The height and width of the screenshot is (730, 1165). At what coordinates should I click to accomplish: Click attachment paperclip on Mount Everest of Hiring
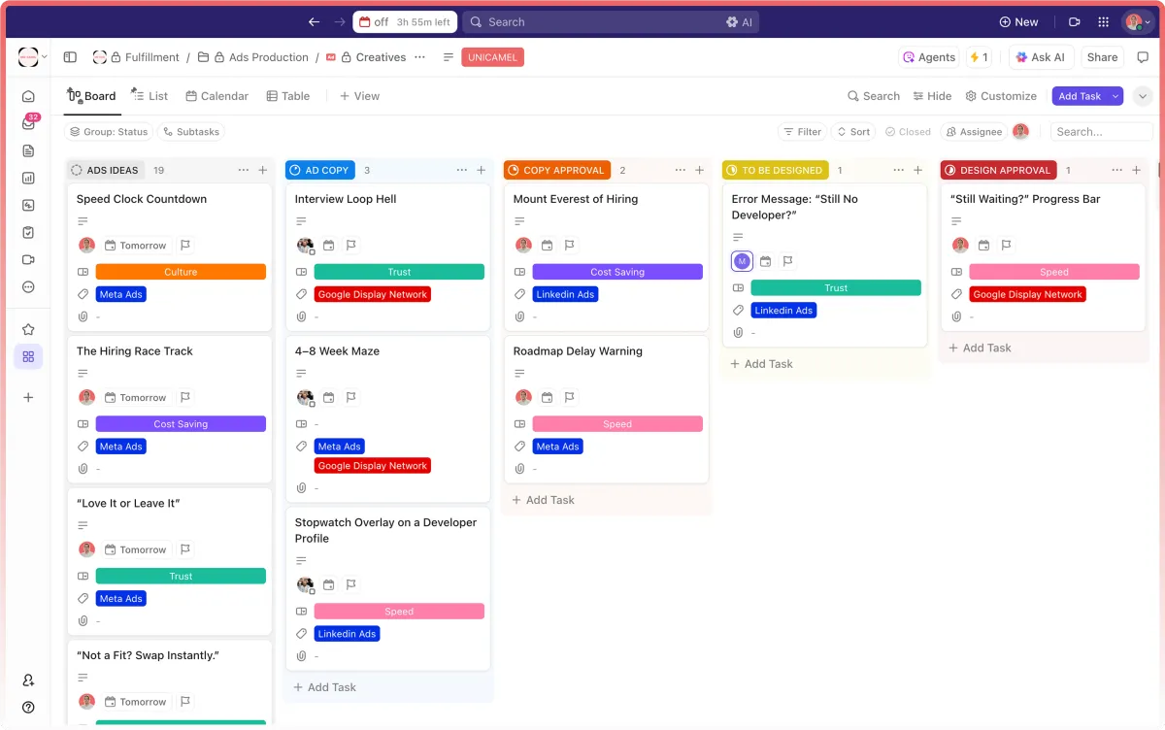click(x=520, y=316)
